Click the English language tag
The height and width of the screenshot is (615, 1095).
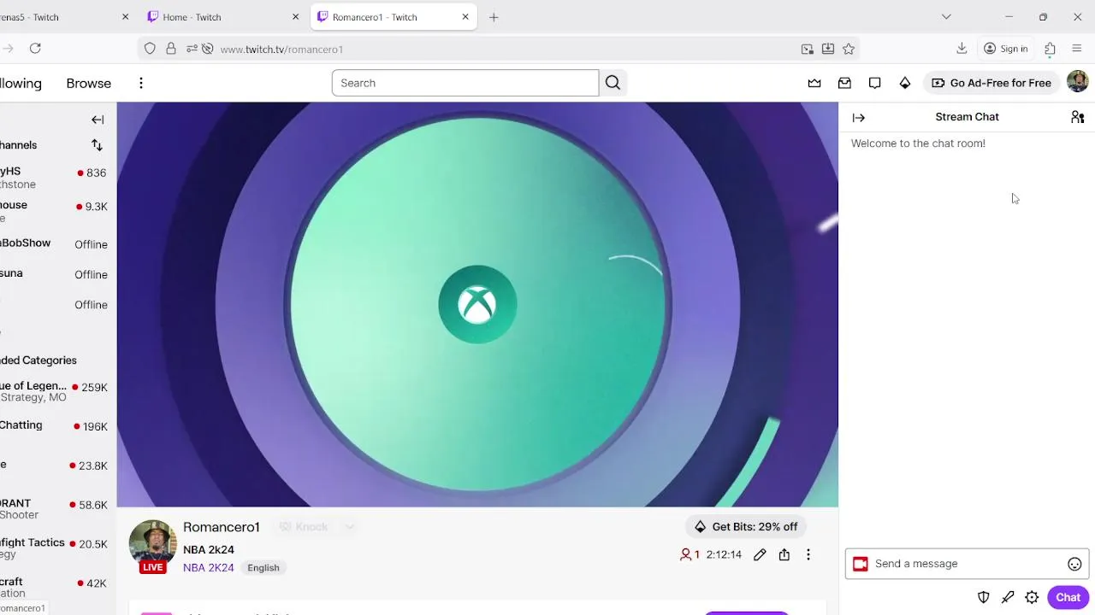[x=263, y=568]
